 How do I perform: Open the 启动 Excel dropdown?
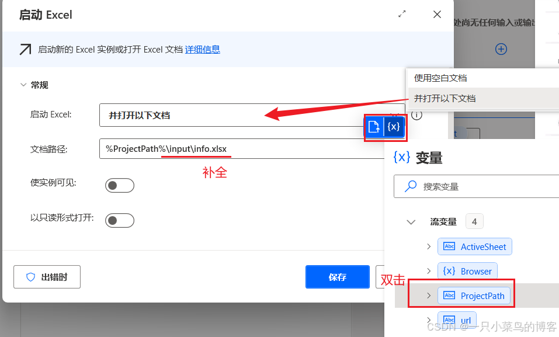pyautogui.click(x=252, y=115)
